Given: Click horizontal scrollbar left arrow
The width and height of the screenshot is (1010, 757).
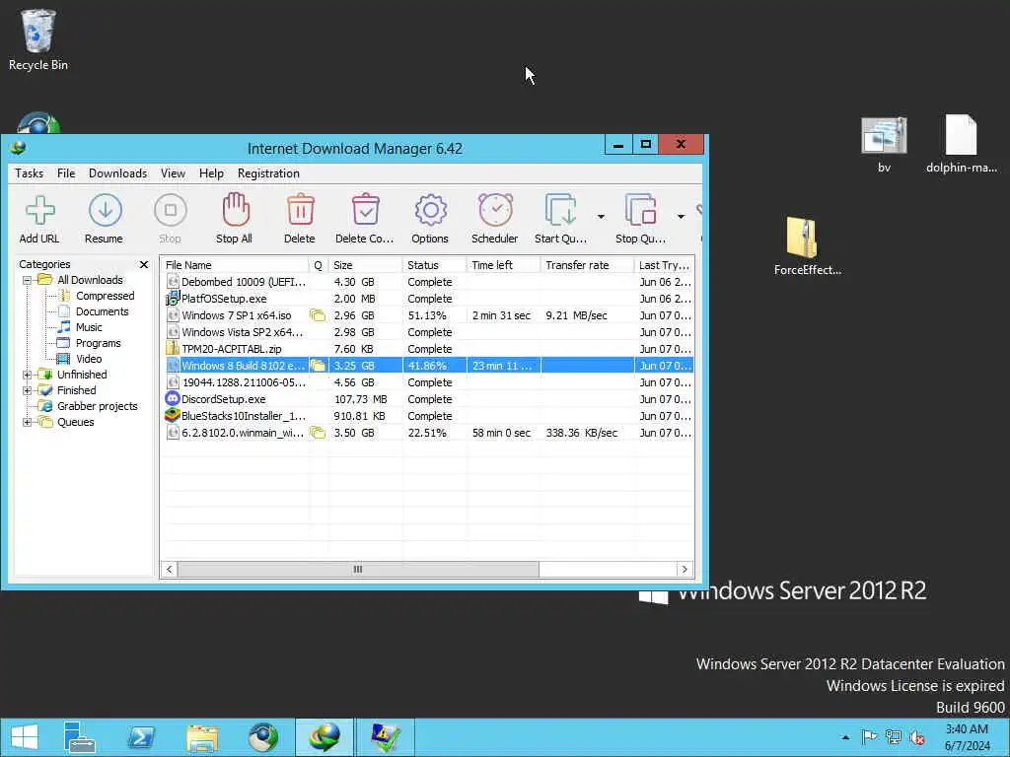Looking at the screenshot, I should 170,569.
